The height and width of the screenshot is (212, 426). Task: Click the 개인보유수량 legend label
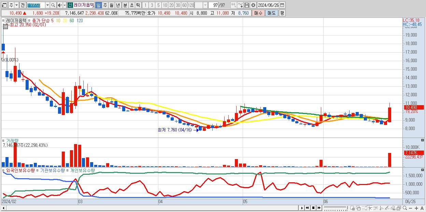(82, 170)
